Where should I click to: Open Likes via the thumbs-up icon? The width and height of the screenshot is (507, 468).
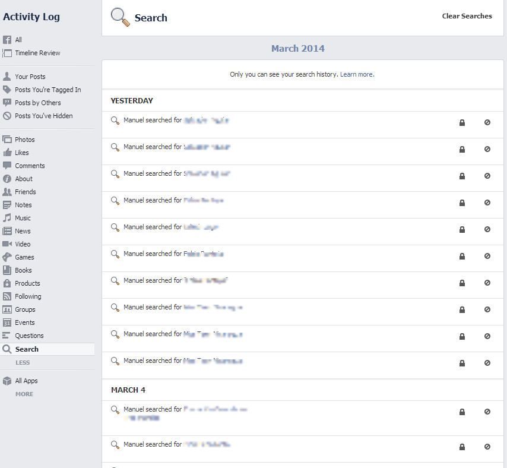pos(7,153)
